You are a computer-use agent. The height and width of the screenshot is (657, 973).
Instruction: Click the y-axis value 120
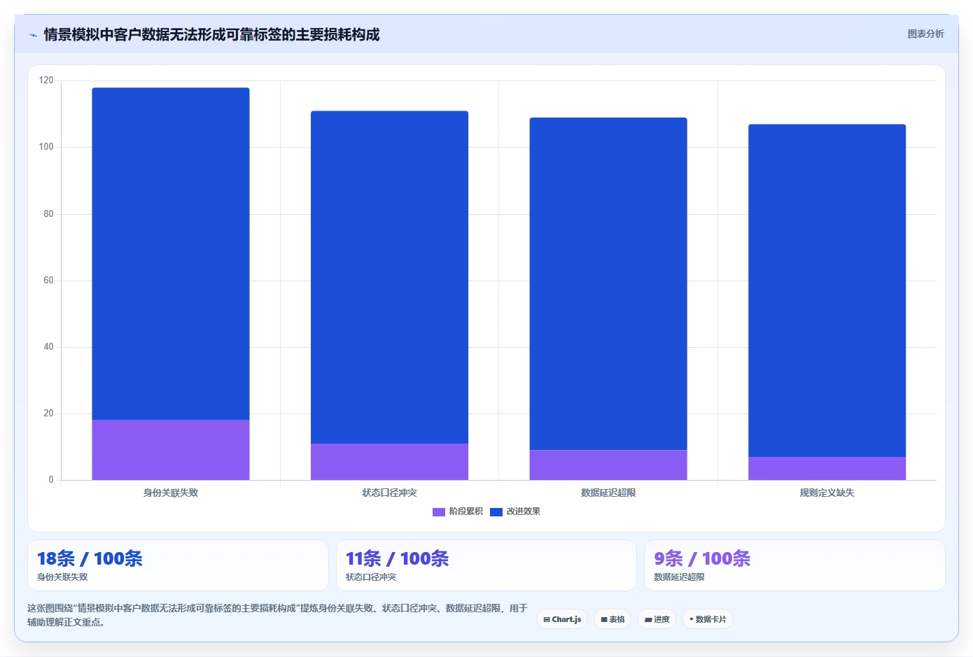(x=46, y=80)
